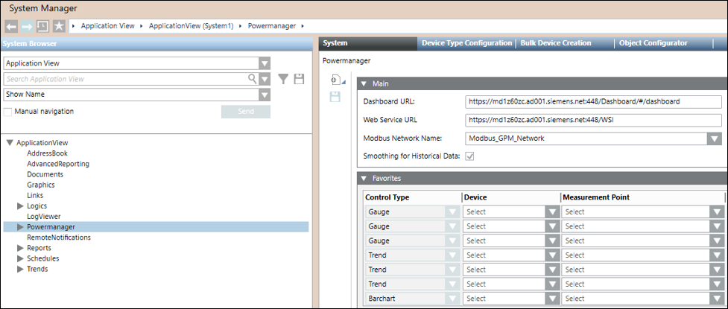Expand the Logics tree node
The image size is (728, 309).
pyautogui.click(x=20, y=206)
